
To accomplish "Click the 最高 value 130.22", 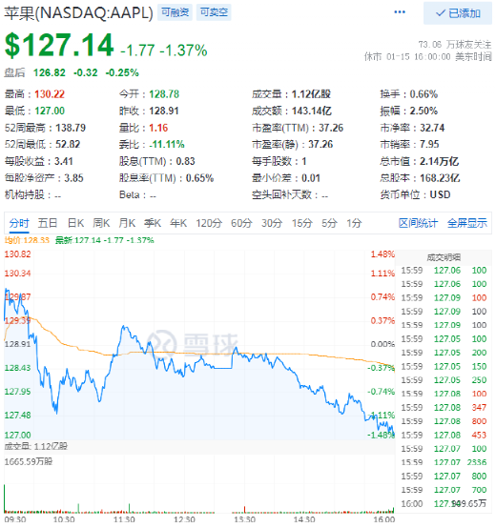I will tap(50, 94).
